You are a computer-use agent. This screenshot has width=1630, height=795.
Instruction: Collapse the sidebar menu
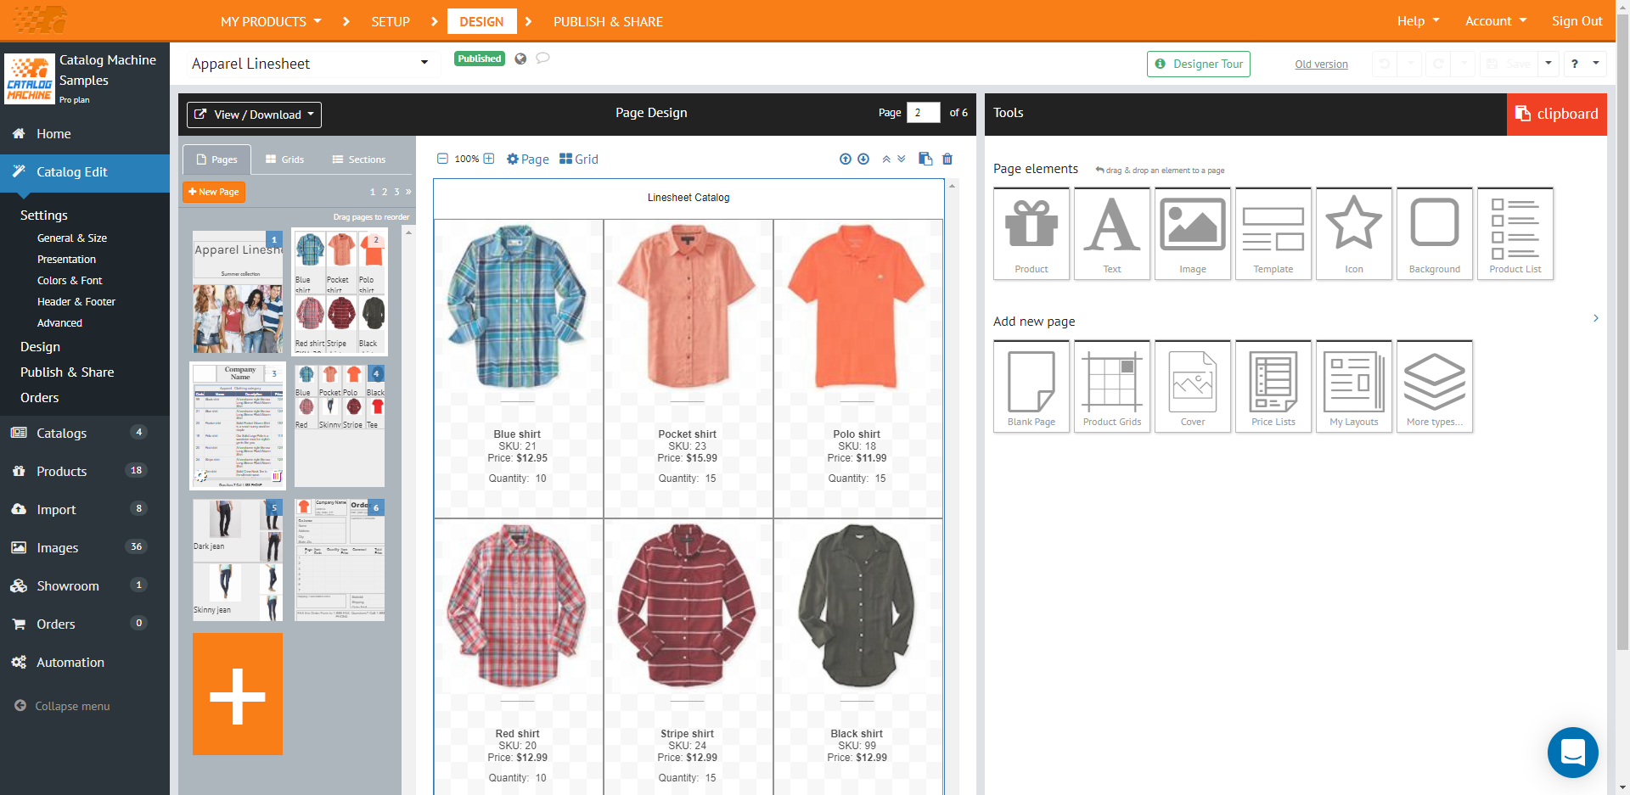pyautogui.click(x=63, y=706)
